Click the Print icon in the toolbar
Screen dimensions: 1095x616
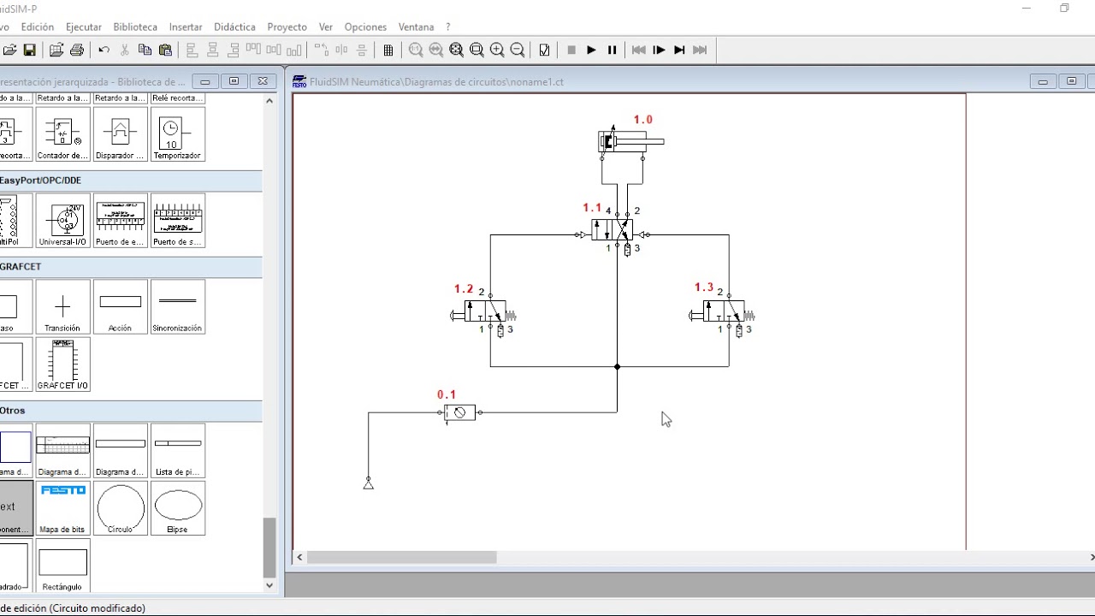pyautogui.click(x=77, y=50)
